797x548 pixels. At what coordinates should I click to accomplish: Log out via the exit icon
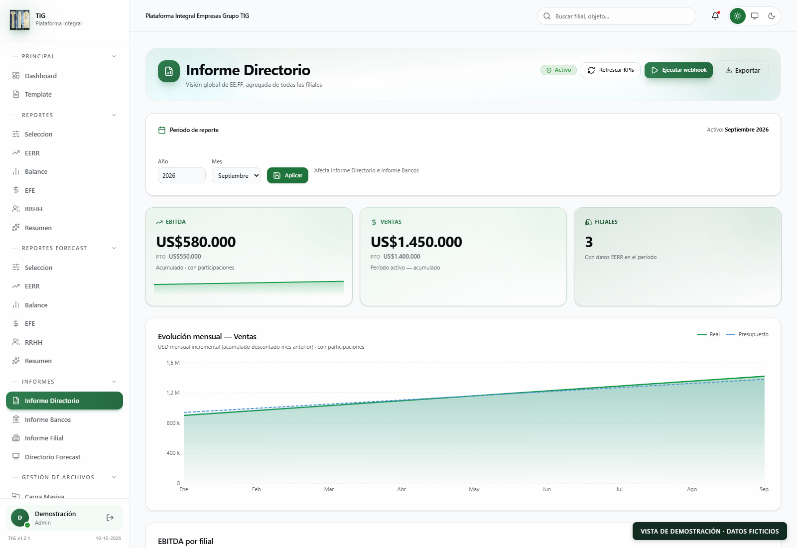(110, 518)
